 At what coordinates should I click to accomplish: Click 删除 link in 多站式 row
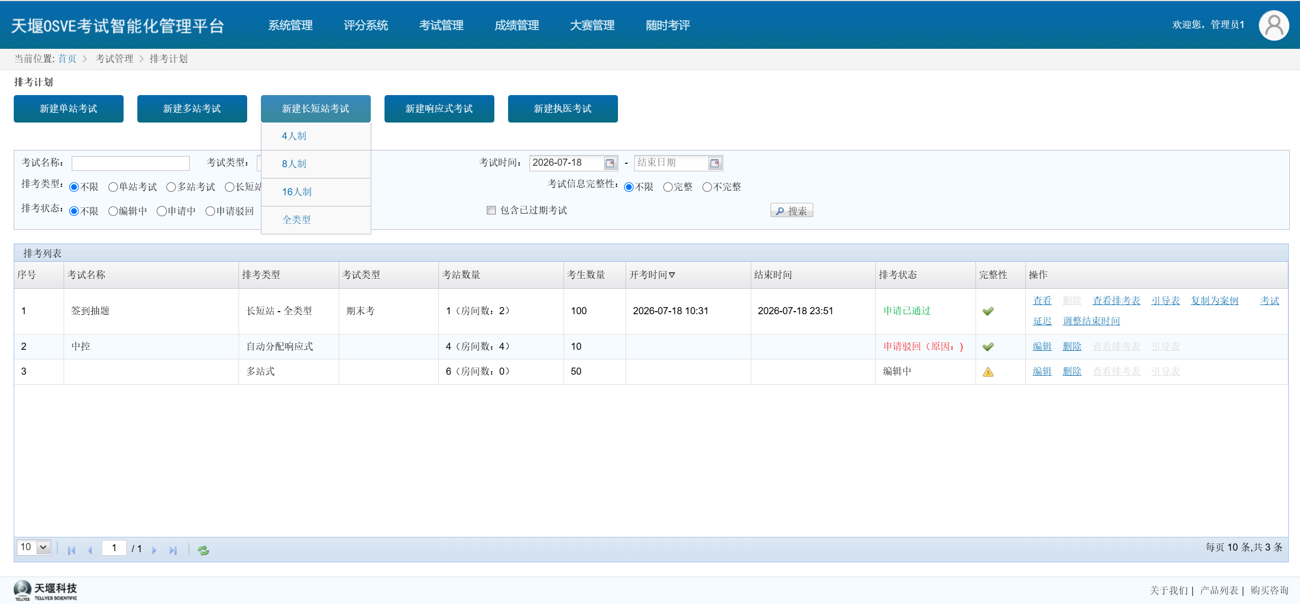click(1072, 372)
